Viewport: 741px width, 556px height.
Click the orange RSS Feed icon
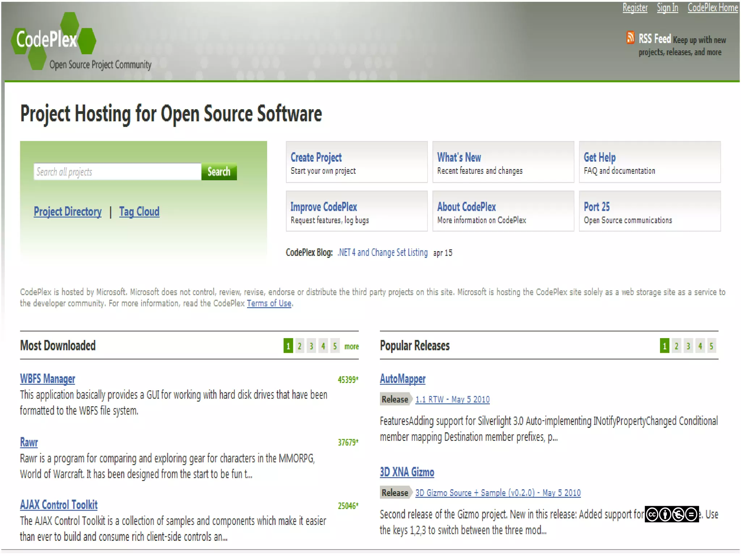coord(630,38)
